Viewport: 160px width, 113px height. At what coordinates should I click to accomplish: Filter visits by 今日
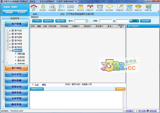pyautogui.click(x=37, y=21)
